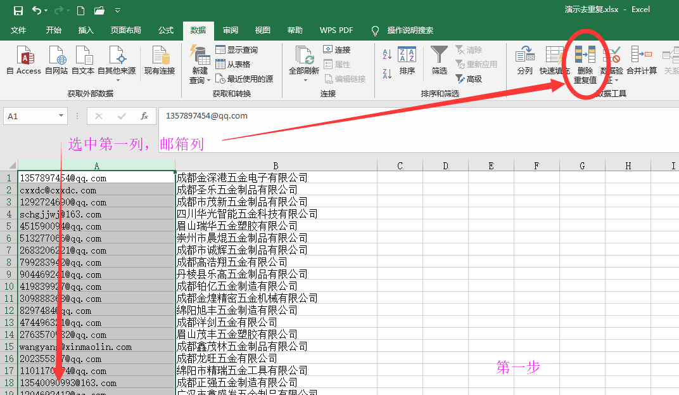Click cell 四川华光智能五金科技有限公司

(276, 214)
